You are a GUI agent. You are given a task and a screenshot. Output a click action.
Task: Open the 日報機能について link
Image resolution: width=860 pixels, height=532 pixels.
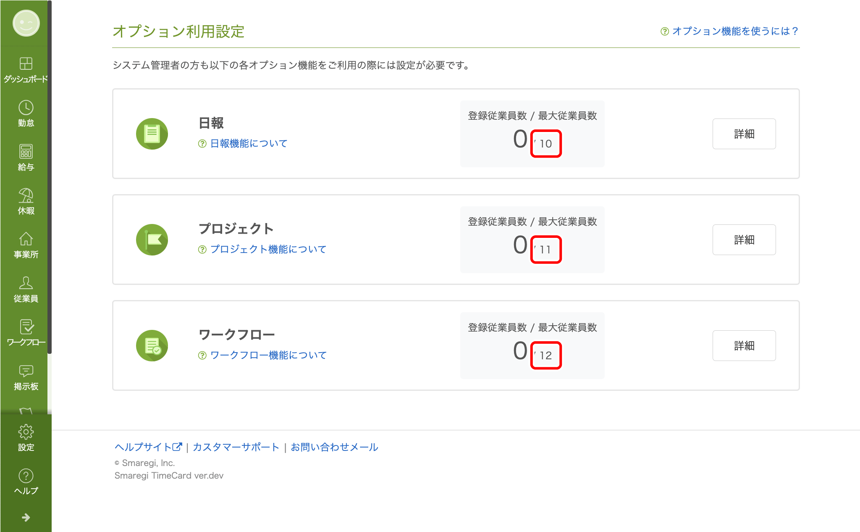249,144
